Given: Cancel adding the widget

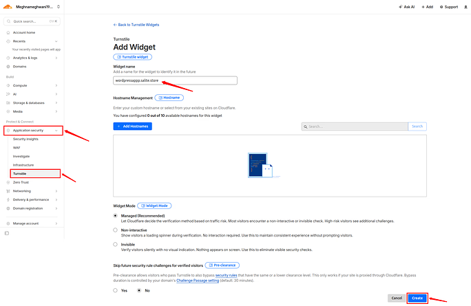Looking at the screenshot, I should [397, 298].
